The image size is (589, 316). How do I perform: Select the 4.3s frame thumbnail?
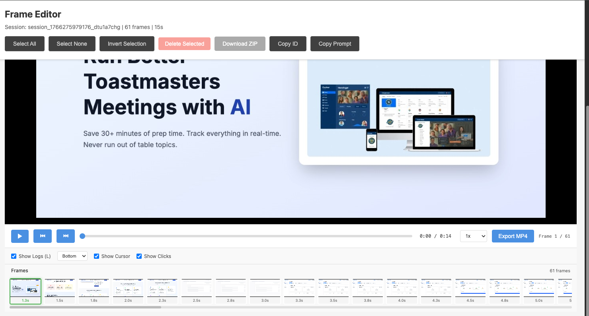(x=436, y=291)
